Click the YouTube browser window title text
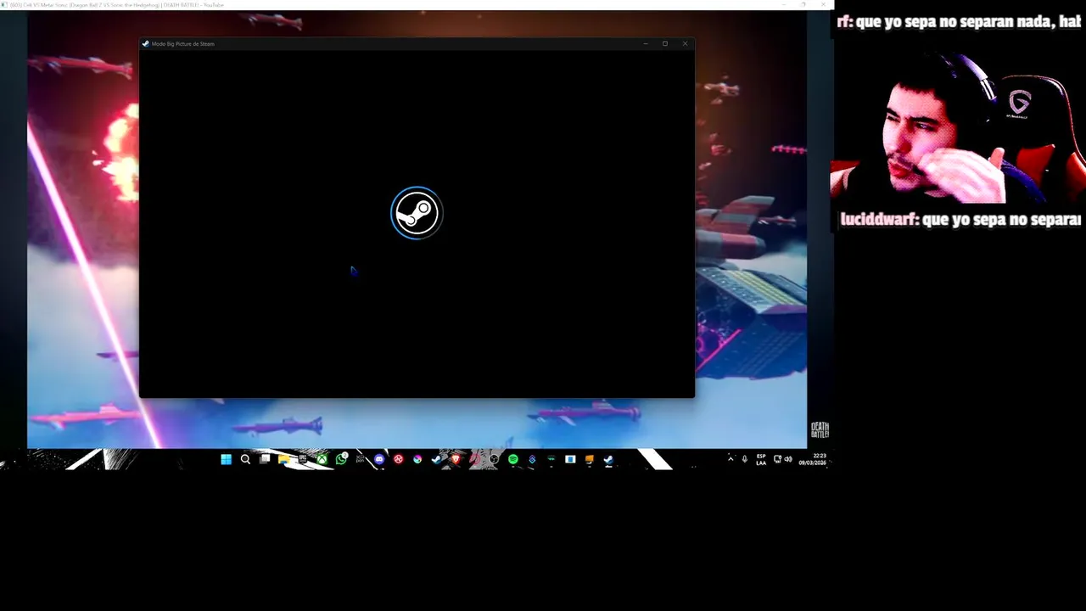Viewport: 1086px width, 611px height. 116,5
